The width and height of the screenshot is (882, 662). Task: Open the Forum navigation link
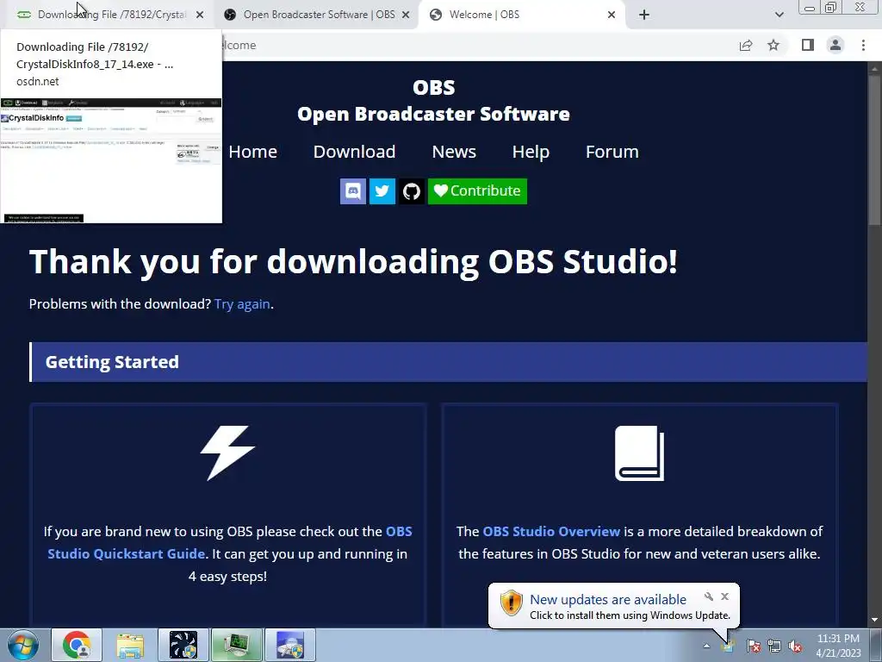click(612, 152)
